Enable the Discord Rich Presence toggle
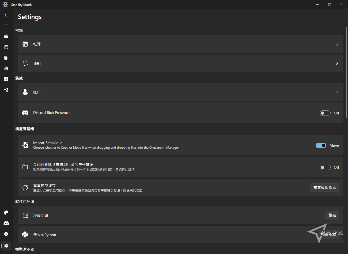The width and height of the screenshot is (348, 254). [325, 113]
